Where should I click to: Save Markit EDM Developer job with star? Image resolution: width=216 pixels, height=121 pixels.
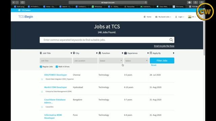(x=42, y=91)
